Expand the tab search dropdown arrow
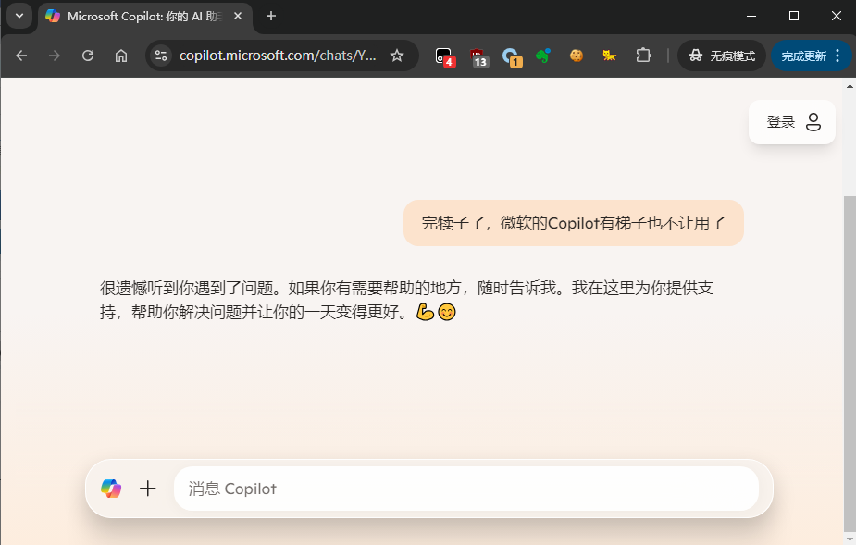Screen dimensions: 856x545 (19, 16)
